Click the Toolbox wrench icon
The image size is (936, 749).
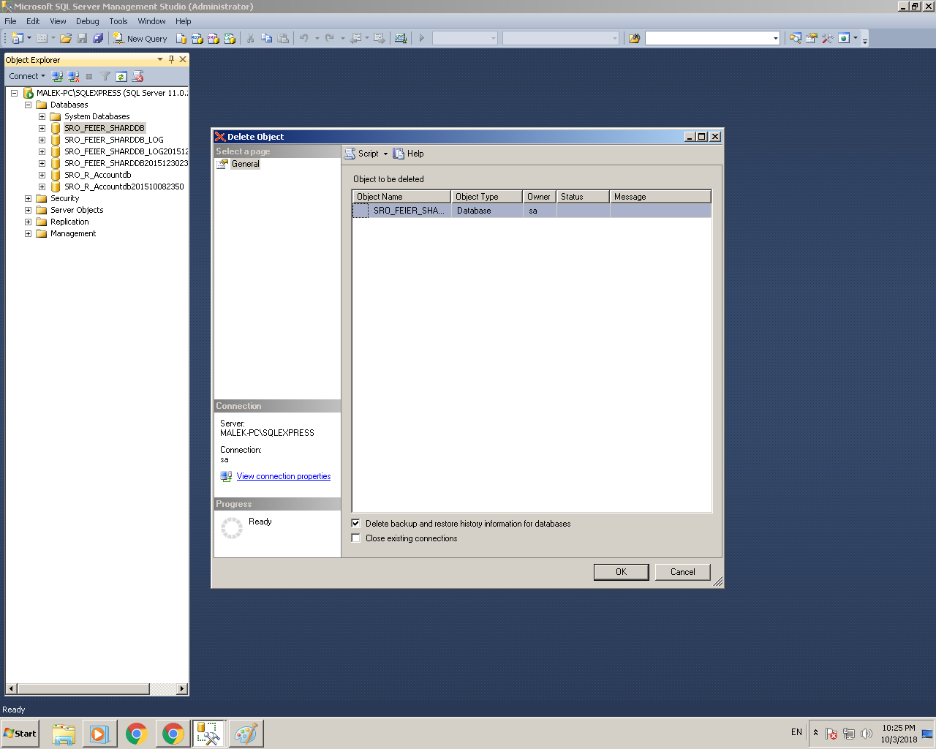click(827, 38)
